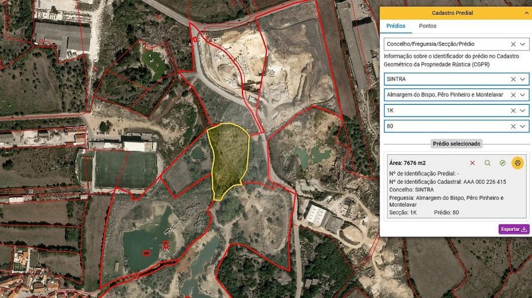Open the 1K secção dropdown
Viewport: 532px width, 298px height.
click(523, 111)
